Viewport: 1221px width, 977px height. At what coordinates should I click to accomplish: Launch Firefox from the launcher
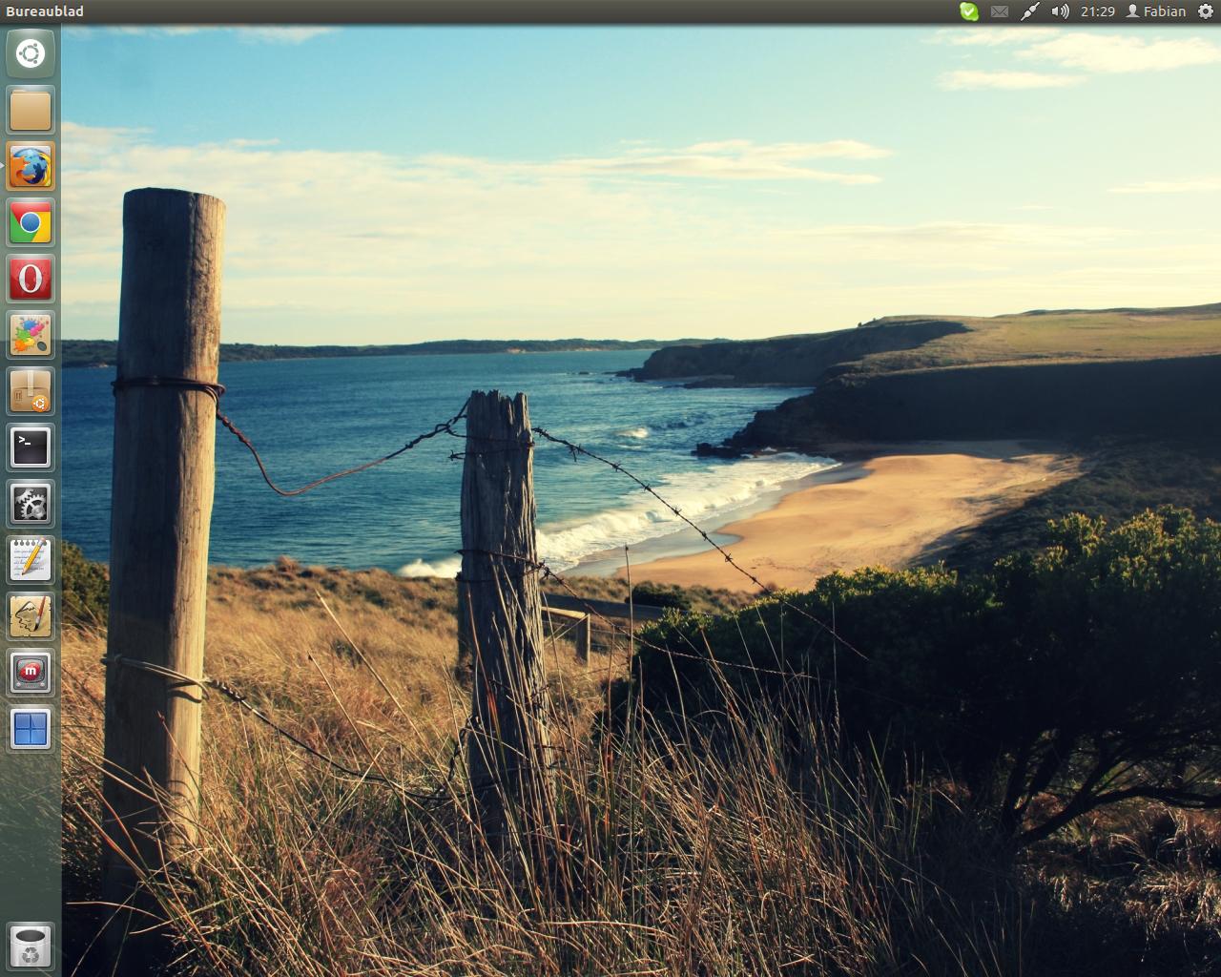31,166
